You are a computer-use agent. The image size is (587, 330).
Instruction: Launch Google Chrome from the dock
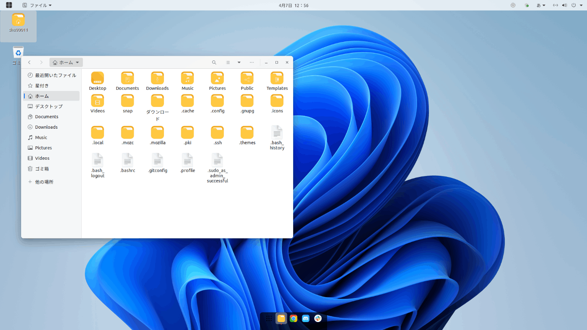[293, 319]
